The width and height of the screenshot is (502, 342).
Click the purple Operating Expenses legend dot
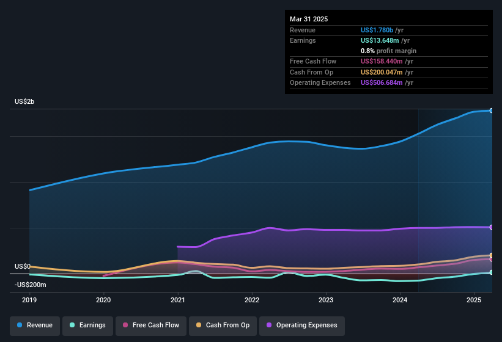coord(269,325)
